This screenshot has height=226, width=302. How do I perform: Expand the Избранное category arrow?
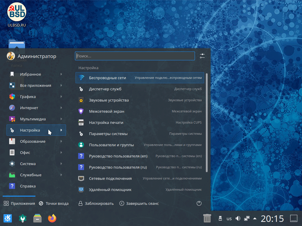pos(61,74)
